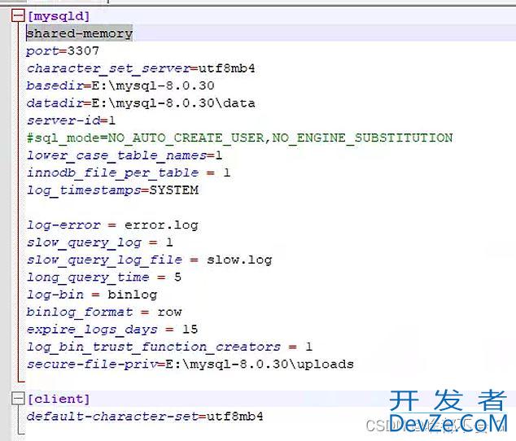Click the highlighted shared-memory line

click(x=79, y=33)
